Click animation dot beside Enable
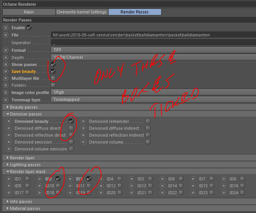 6,28
